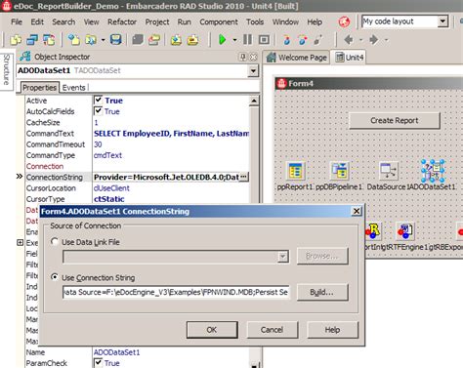The height and width of the screenshot is (368, 463).
Task: Click the View Unit toolbar icon
Action: [16, 40]
